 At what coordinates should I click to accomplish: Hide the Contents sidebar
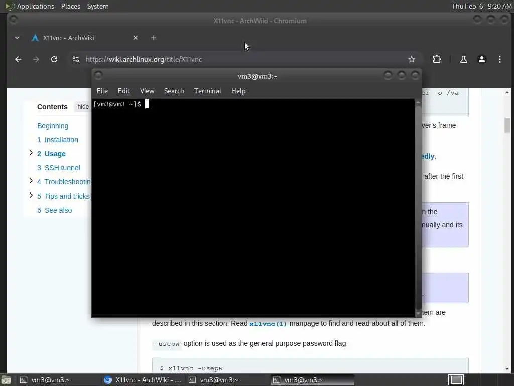[x=83, y=107]
